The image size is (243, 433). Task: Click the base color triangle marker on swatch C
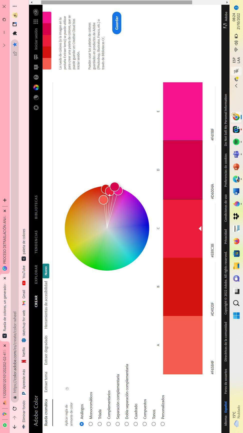(x=200, y=228)
